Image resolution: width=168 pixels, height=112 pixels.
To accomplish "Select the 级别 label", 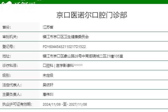I will (7, 75).
